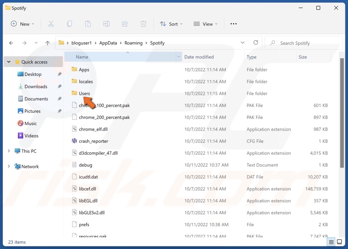Select d3dcompiler_47.dll file
The height and width of the screenshot is (249, 348).
(x=98, y=153)
